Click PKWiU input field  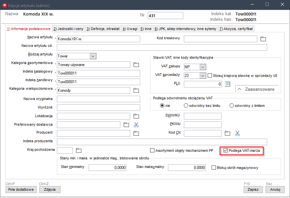pos(202,125)
